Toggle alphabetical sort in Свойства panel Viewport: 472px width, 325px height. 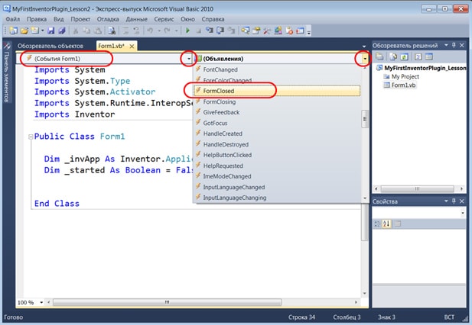click(386, 224)
